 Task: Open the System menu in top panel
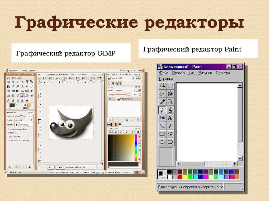(x=32, y=71)
